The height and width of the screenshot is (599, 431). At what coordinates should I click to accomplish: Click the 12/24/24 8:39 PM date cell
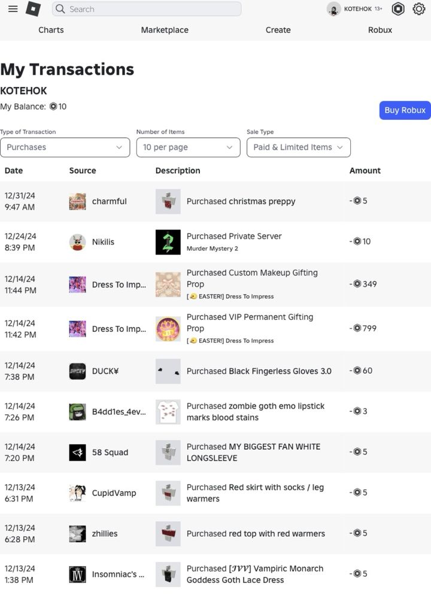click(20, 242)
